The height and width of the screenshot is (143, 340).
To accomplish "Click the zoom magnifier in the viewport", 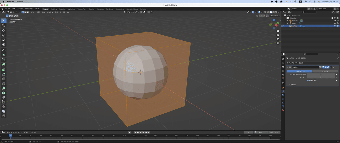I will coord(278,31).
